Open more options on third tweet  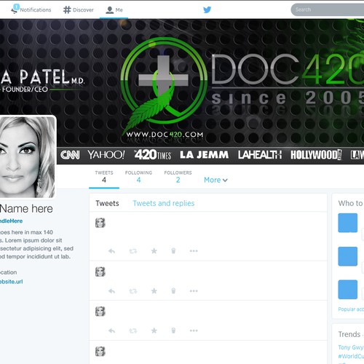coord(194,331)
